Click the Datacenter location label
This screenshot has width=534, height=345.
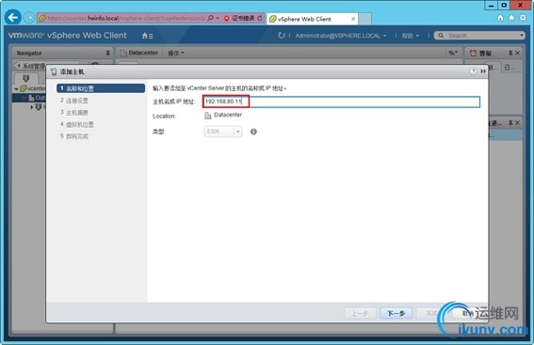[x=228, y=115]
